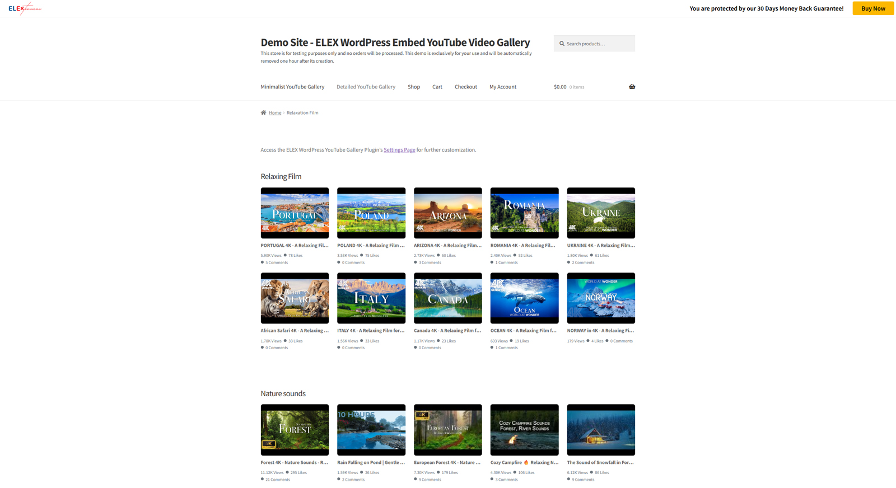896x488 pixels.
Task: Click the 'Relaxing Film' section heading
Action: (281, 176)
